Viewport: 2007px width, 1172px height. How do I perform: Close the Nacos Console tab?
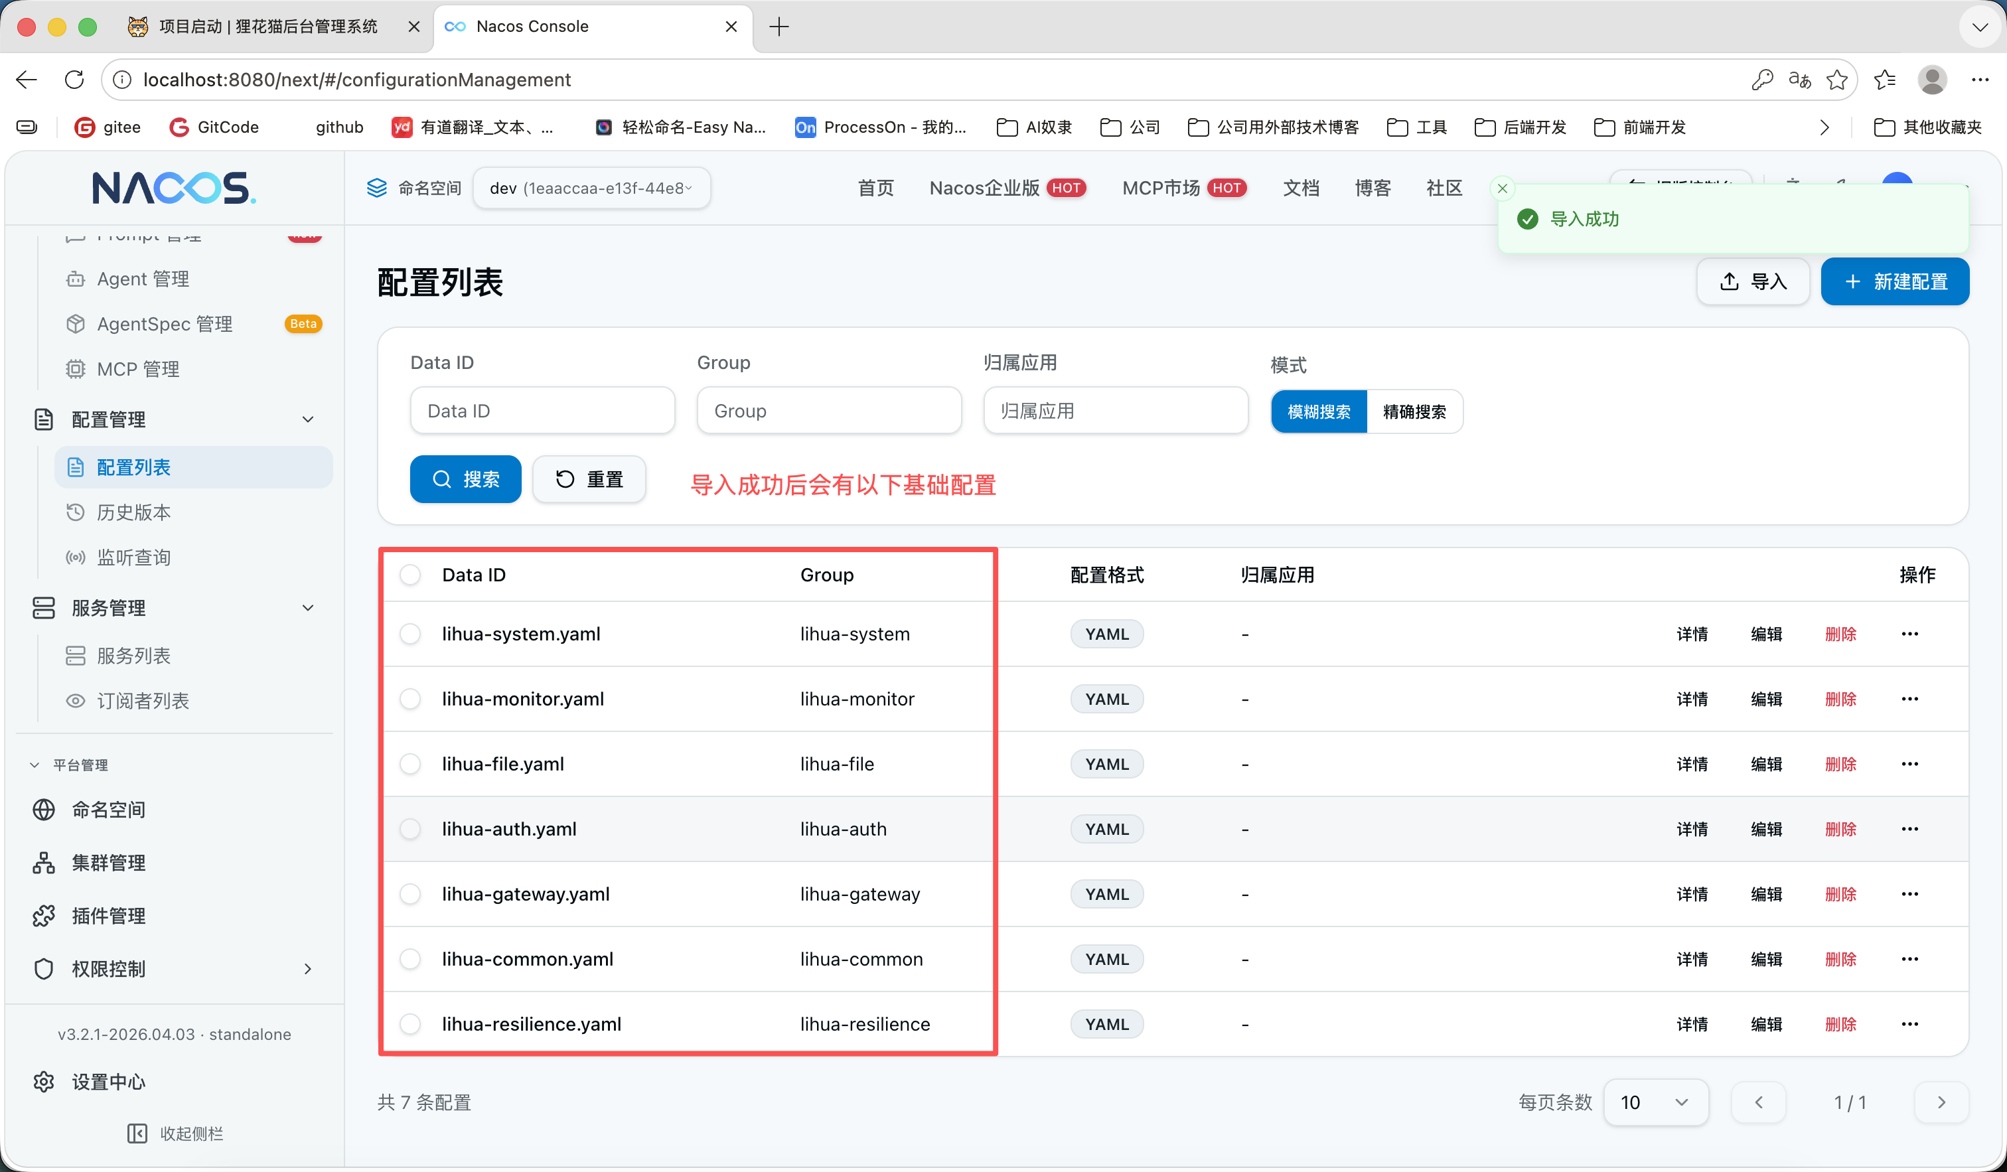point(731,27)
